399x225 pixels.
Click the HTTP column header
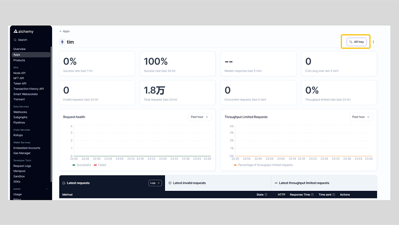[x=281, y=195]
